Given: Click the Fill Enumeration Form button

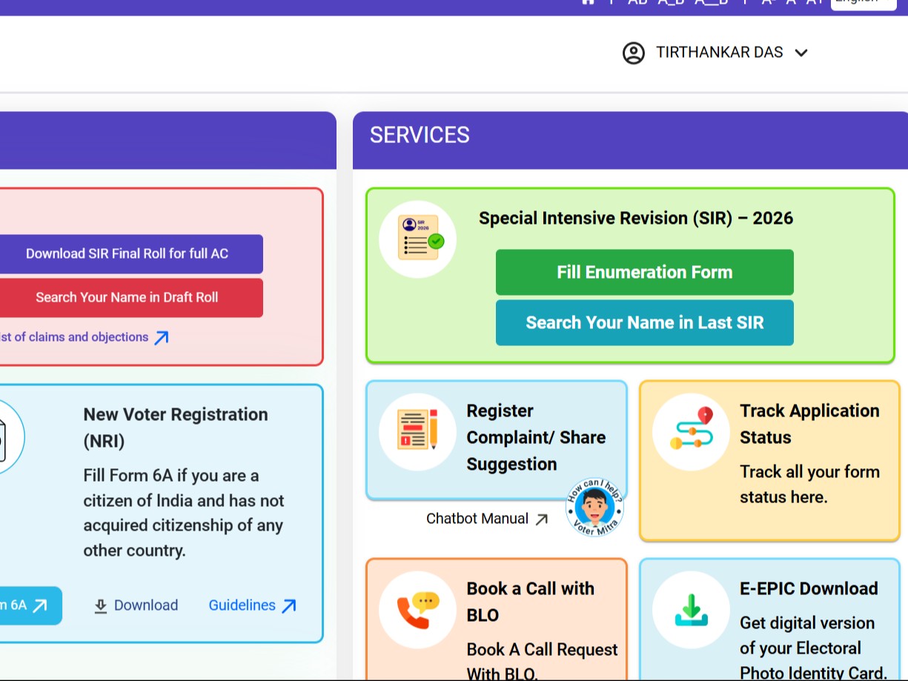Looking at the screenshot, I should (644, 272).
